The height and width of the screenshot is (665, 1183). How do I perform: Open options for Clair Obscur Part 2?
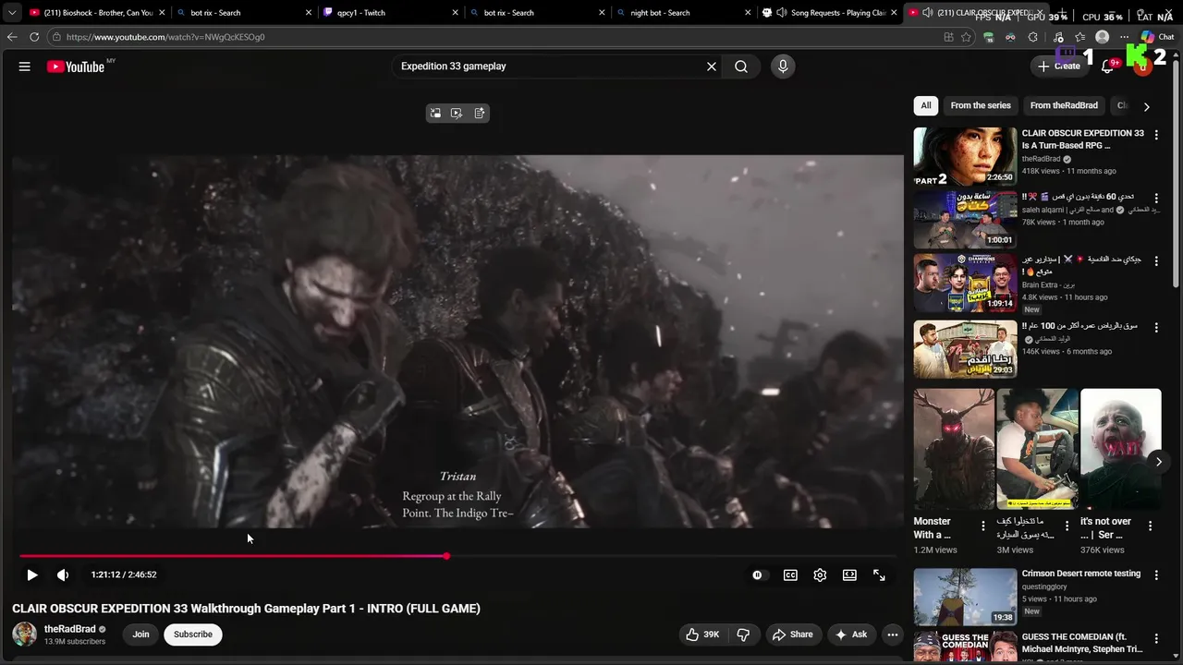1155,135
